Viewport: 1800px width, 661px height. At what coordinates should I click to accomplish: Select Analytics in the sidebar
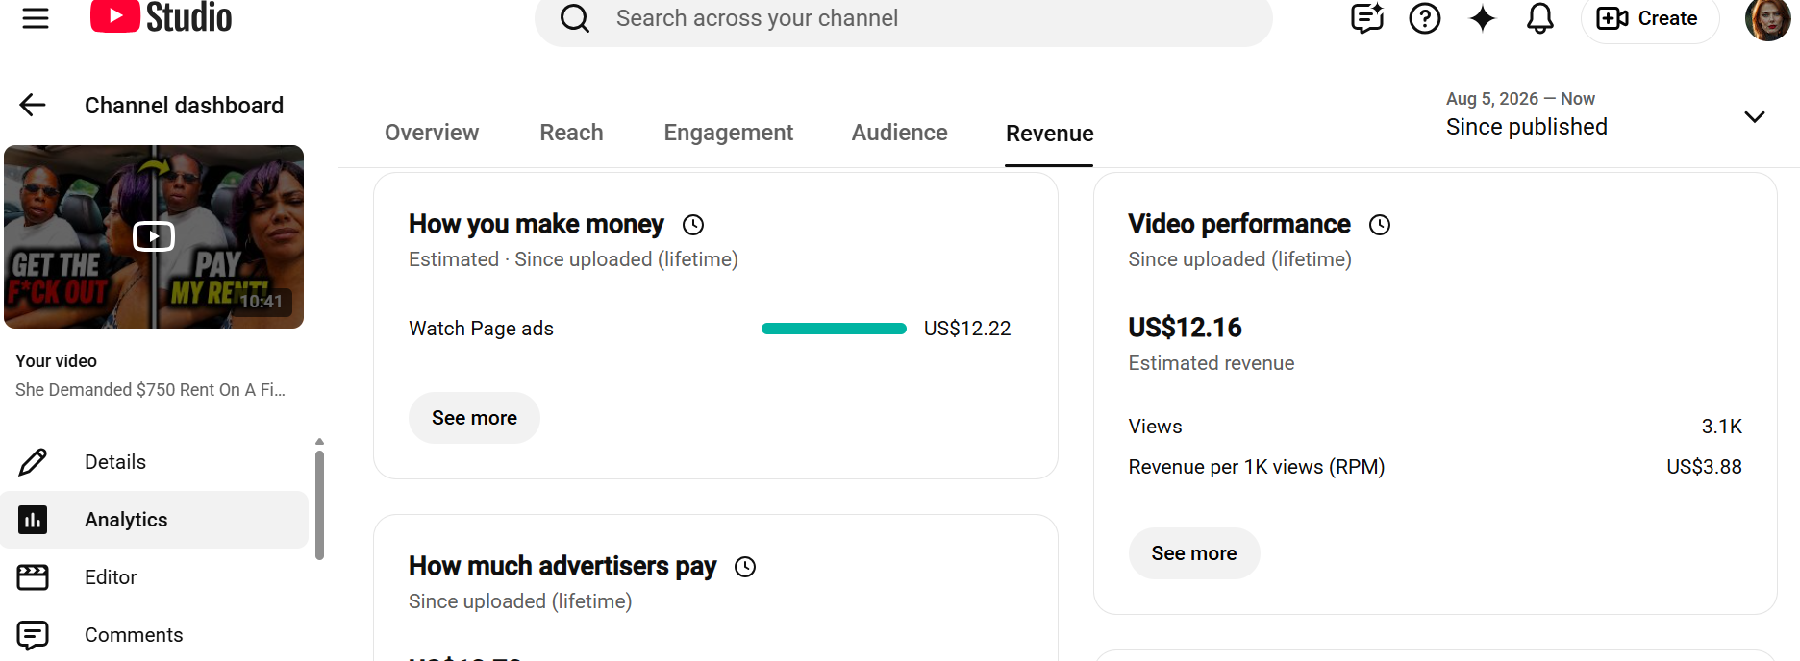coord(154,520)
